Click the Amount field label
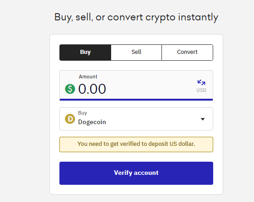The height and width of the screenshot is (202, 254). pyautogui.click(x=88, y=77)
